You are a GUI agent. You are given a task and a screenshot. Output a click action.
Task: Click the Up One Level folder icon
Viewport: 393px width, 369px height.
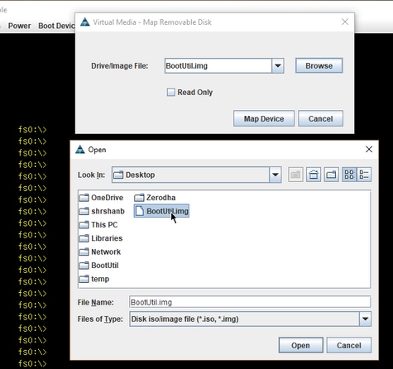(295, 175)
